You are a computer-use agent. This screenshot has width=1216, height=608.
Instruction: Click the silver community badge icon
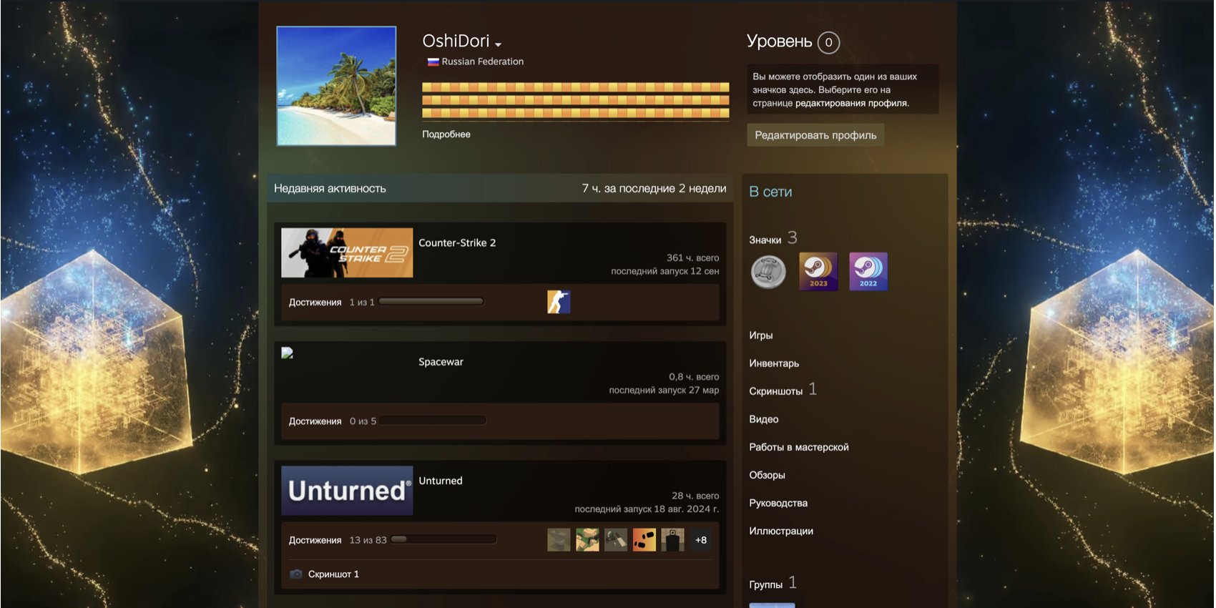(x=768, y=272)
